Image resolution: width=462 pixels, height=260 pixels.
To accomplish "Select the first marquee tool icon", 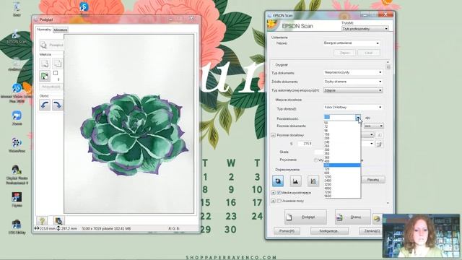I will (45, 64).
